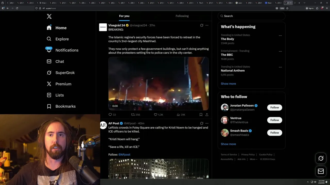Open the Privacy Policy link
This screenshot has height=185, width=330.
click(x=248, y=155)
